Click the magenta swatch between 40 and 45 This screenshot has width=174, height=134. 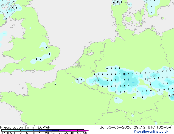[74, 130]
